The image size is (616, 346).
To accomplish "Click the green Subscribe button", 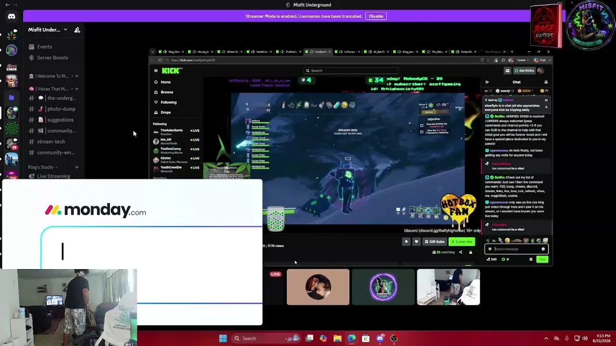I will click(462, 242).
